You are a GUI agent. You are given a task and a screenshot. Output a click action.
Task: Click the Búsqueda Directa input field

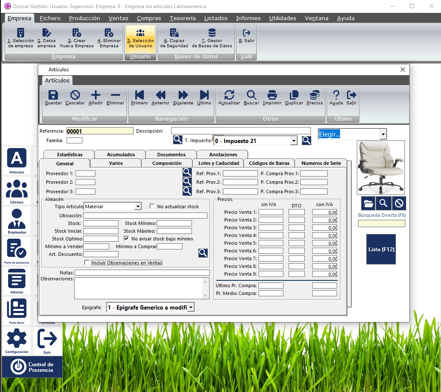[381, 223]
